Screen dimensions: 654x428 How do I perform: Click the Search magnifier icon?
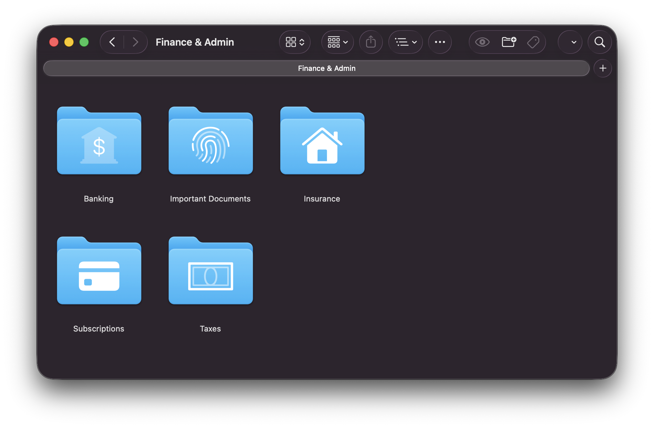(x=600, y=42)
